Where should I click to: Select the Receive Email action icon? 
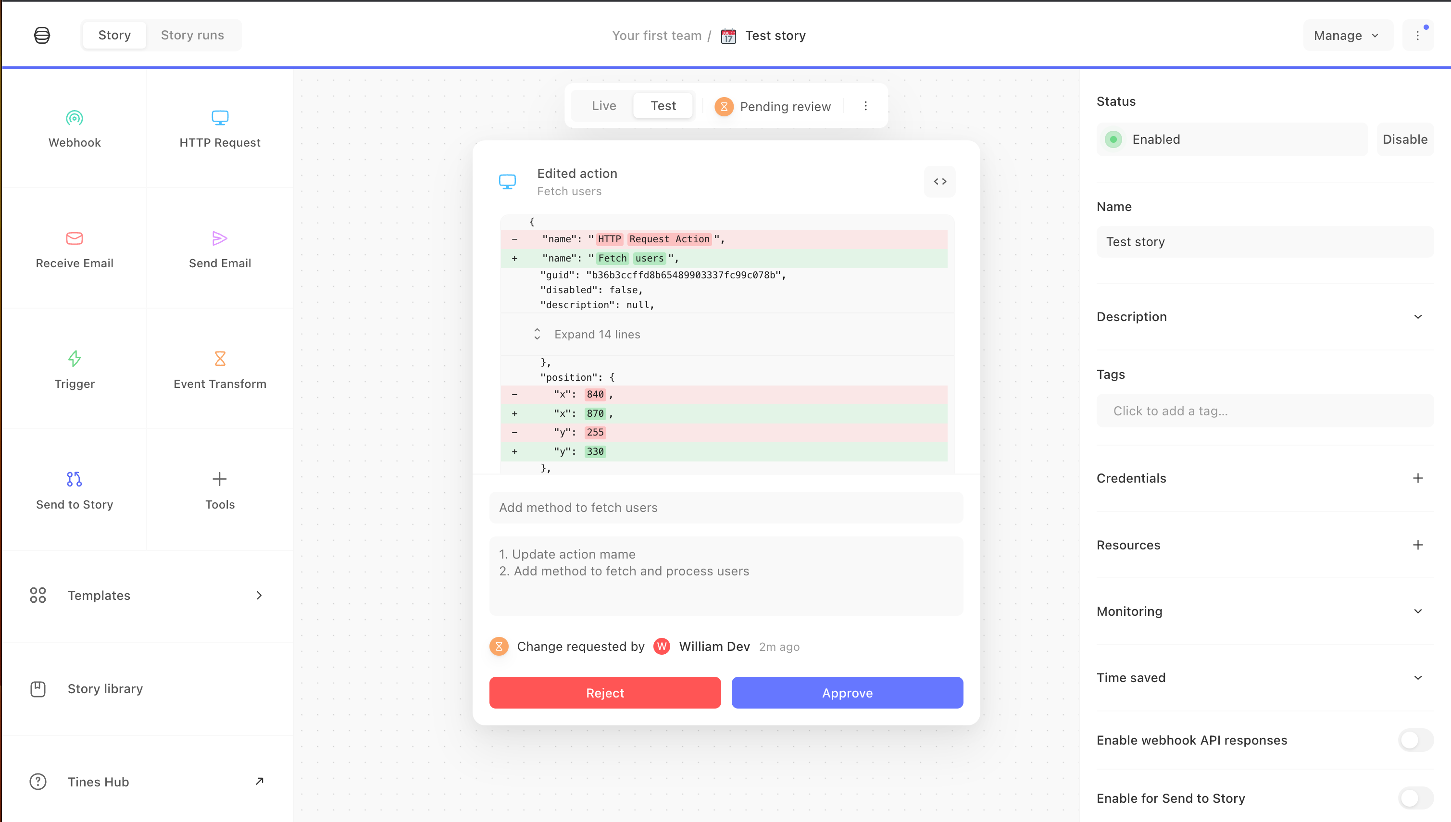tap(74, 238)
